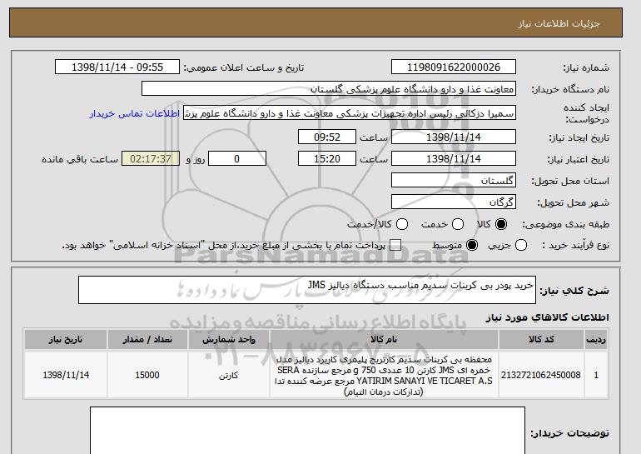The width and height of the screenshot is (641, 454).
Task: Click the تاریخ نیاز column header
Action: tap(66, 340)
